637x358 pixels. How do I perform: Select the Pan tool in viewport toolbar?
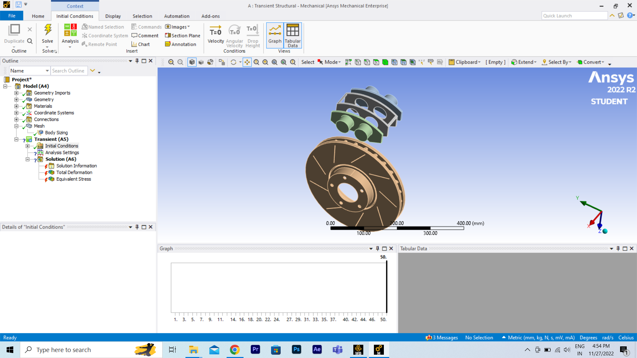click(x=247, y=62)
